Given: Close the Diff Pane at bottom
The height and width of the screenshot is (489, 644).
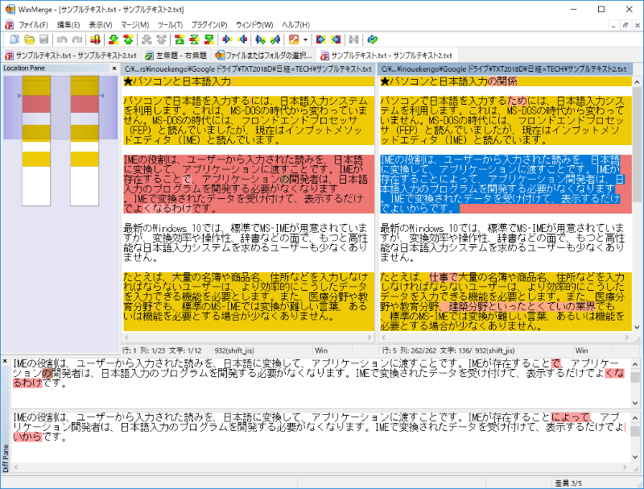Looking at the screenshot, I should 5,359.
